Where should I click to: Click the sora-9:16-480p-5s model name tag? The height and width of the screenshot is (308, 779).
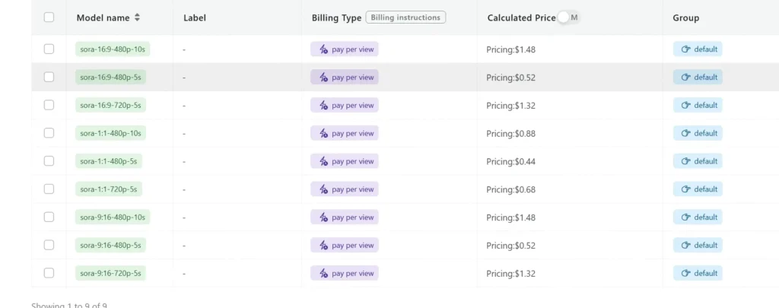110,245
